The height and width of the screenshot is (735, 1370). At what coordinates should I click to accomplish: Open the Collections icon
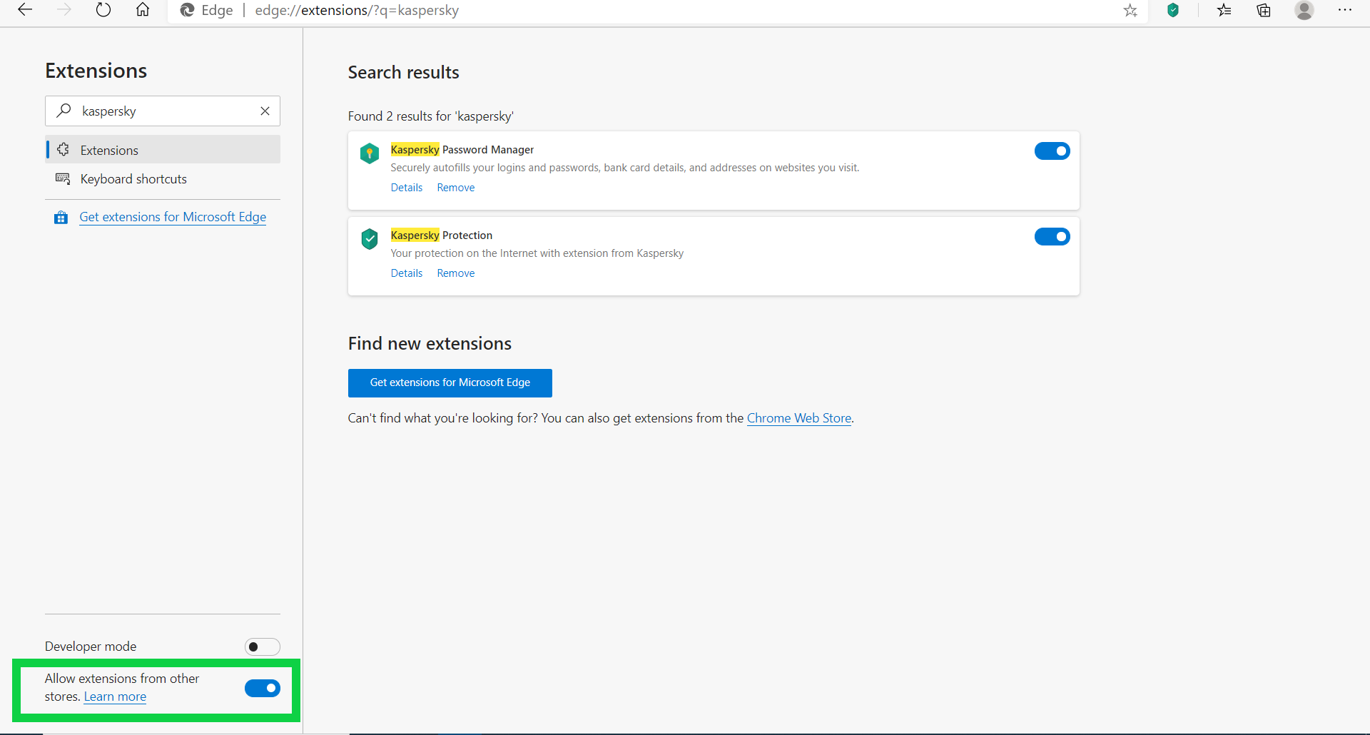[x=1264, y=10]
